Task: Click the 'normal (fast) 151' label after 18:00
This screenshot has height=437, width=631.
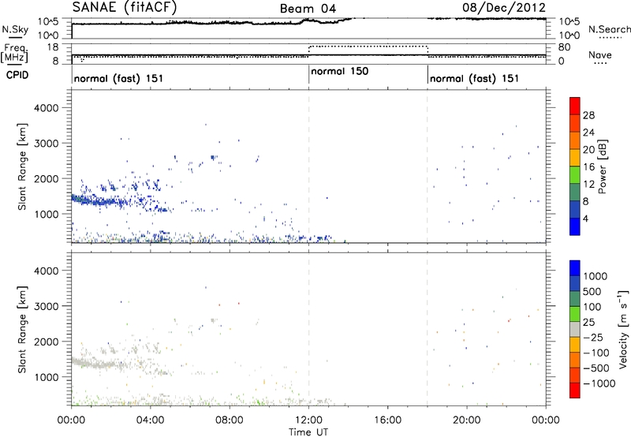Action: point(475,78)
